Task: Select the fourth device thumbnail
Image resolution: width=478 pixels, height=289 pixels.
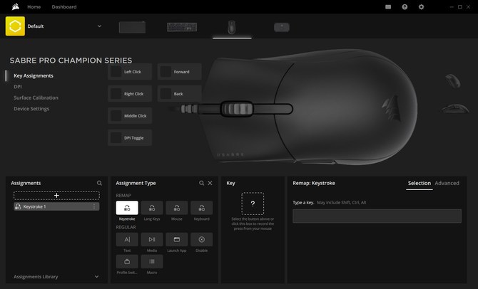Action: click(282, 27)
